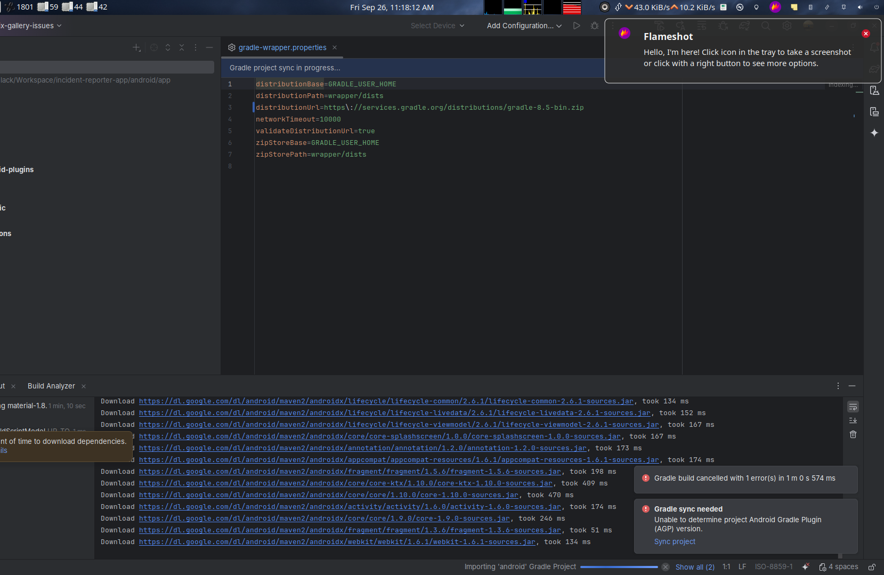Clear build output with trash icon
The height and width of the screenshot is (575, 884).
click(853, 434)
